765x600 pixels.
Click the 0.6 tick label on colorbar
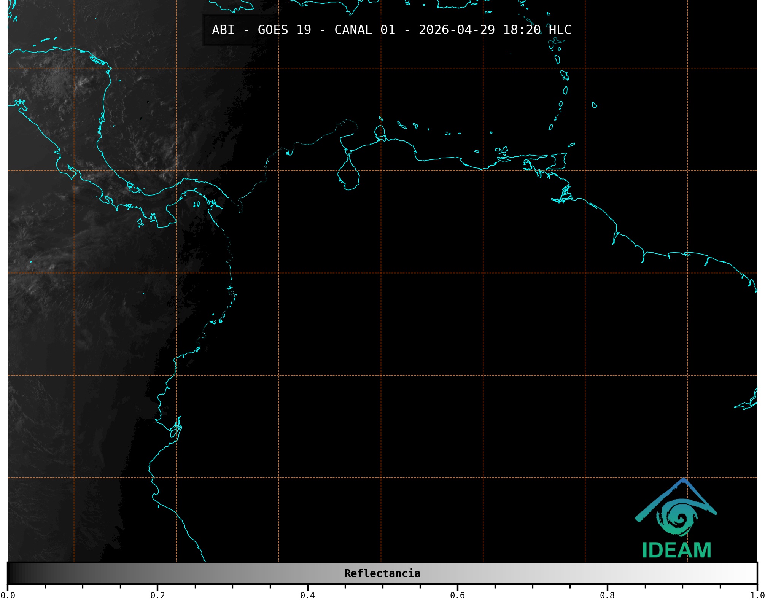(457, 595)
